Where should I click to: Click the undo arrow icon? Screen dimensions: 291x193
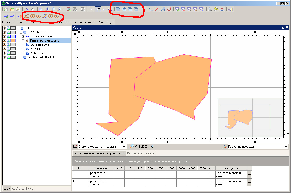click(26, 9)
